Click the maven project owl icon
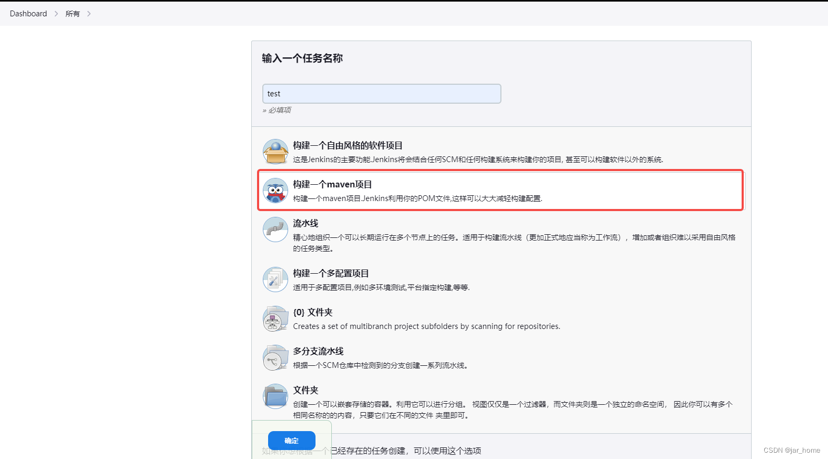The height and width of the screenshot is (459, 828). 275,191
